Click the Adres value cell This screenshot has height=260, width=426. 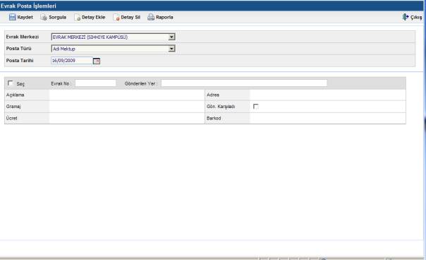(328, 95)
